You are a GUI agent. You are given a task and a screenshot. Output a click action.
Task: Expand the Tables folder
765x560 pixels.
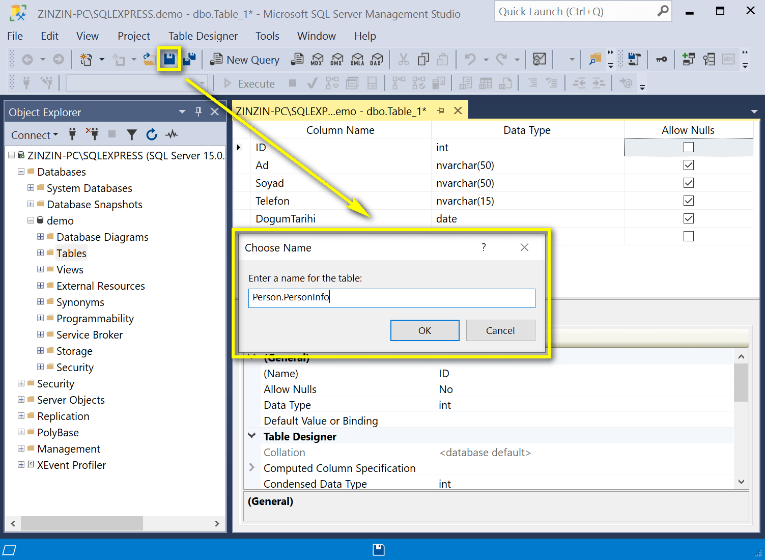(x=40, y=253)
